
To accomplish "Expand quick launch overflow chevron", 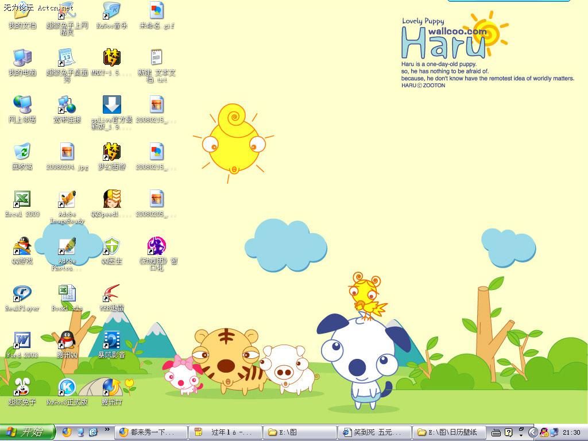I will [107, 430].
